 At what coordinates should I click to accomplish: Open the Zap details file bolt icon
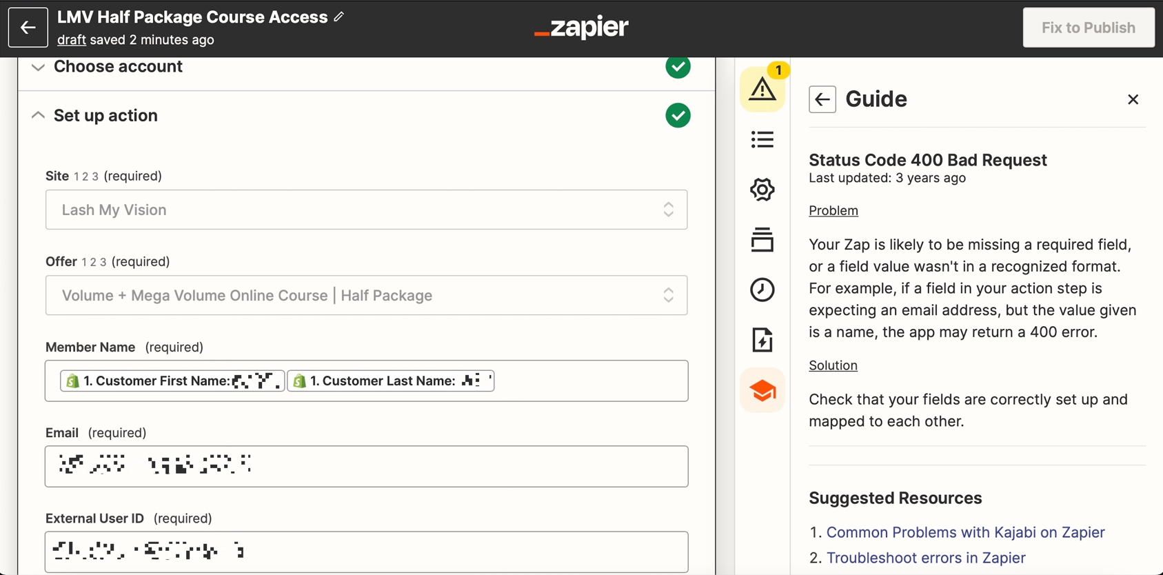(762, 340)
